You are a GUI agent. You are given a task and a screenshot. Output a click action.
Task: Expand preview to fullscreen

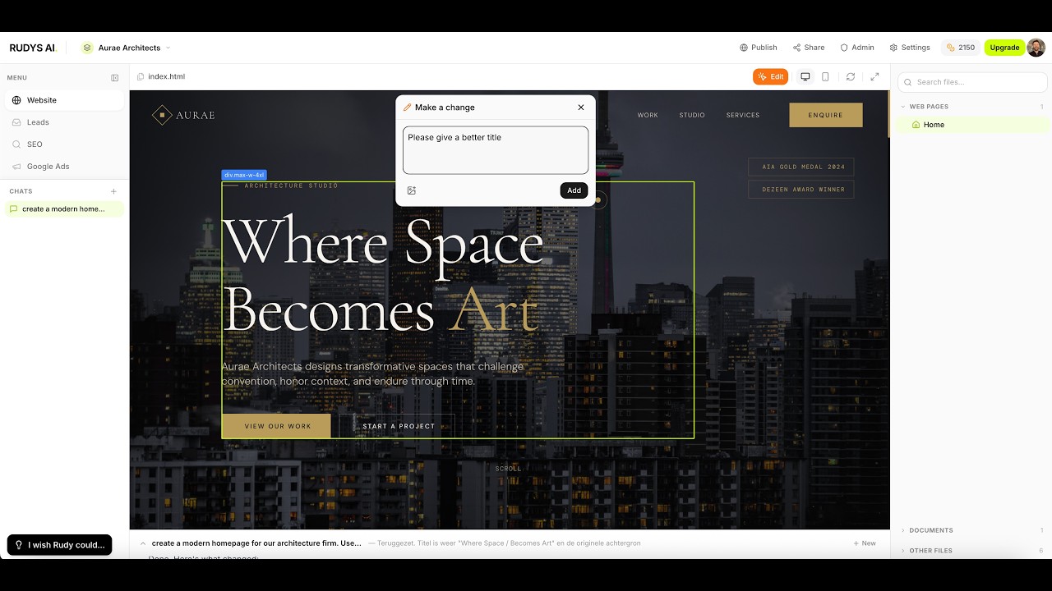(874, 76)
